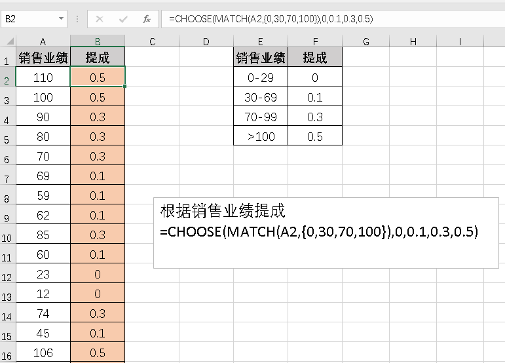Select column E header

point(261,41)
